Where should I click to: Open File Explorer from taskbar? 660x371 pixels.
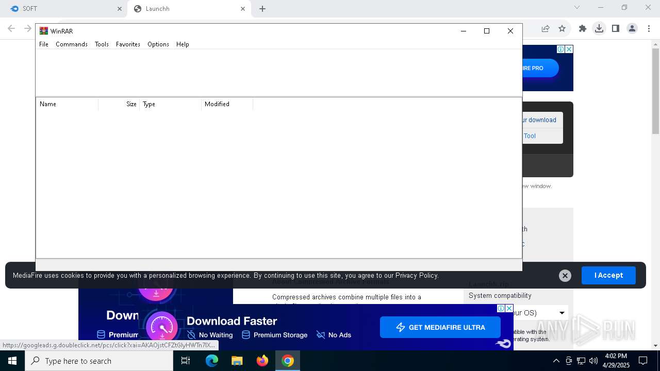tap(237, 361)
